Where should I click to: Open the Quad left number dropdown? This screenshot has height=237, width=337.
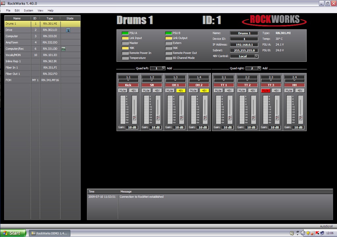click(164, 68)
